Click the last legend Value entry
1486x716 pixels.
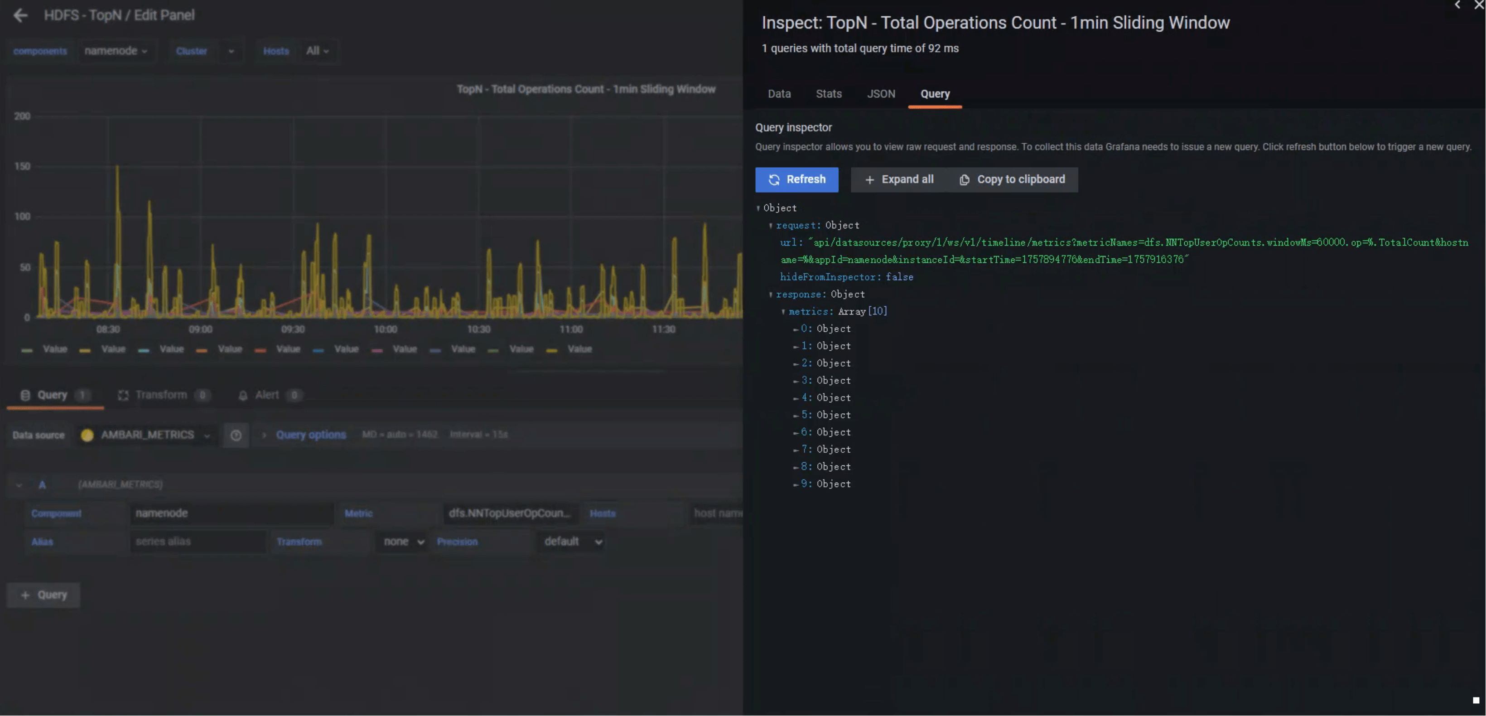tap(569, 349)
